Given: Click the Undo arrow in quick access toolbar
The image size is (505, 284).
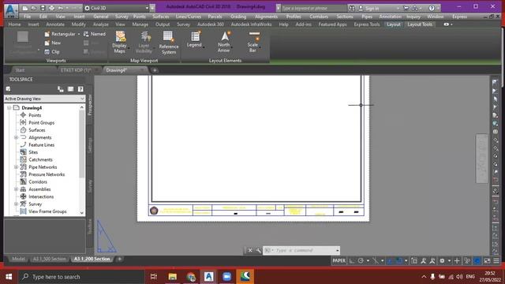Looking at the screenshot, I should (60, 8).
